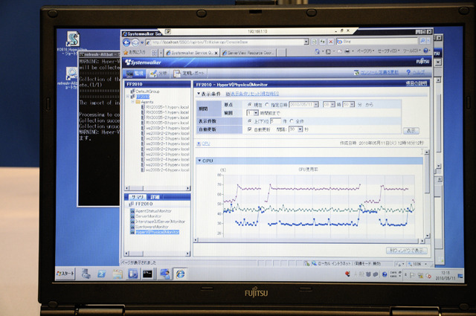Click the Start button
The width and height of the screenshot is (476, 316).
point(65,274)
